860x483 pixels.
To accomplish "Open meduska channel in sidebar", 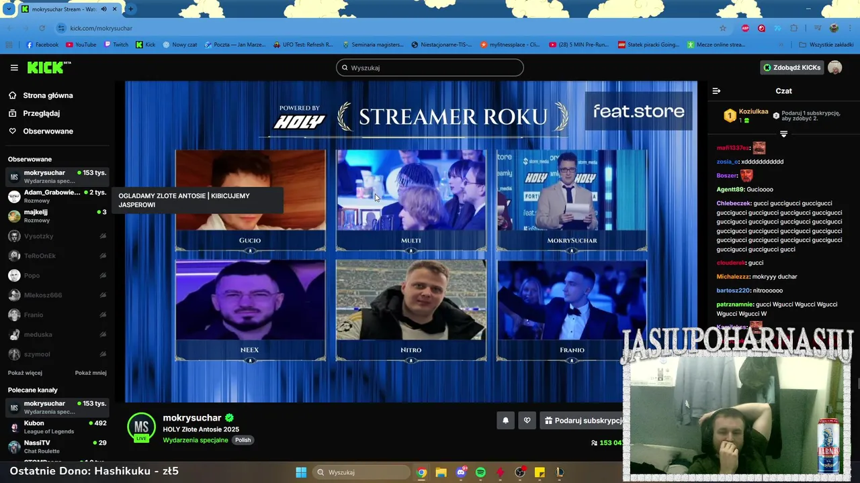I will (x=57, y=335).
